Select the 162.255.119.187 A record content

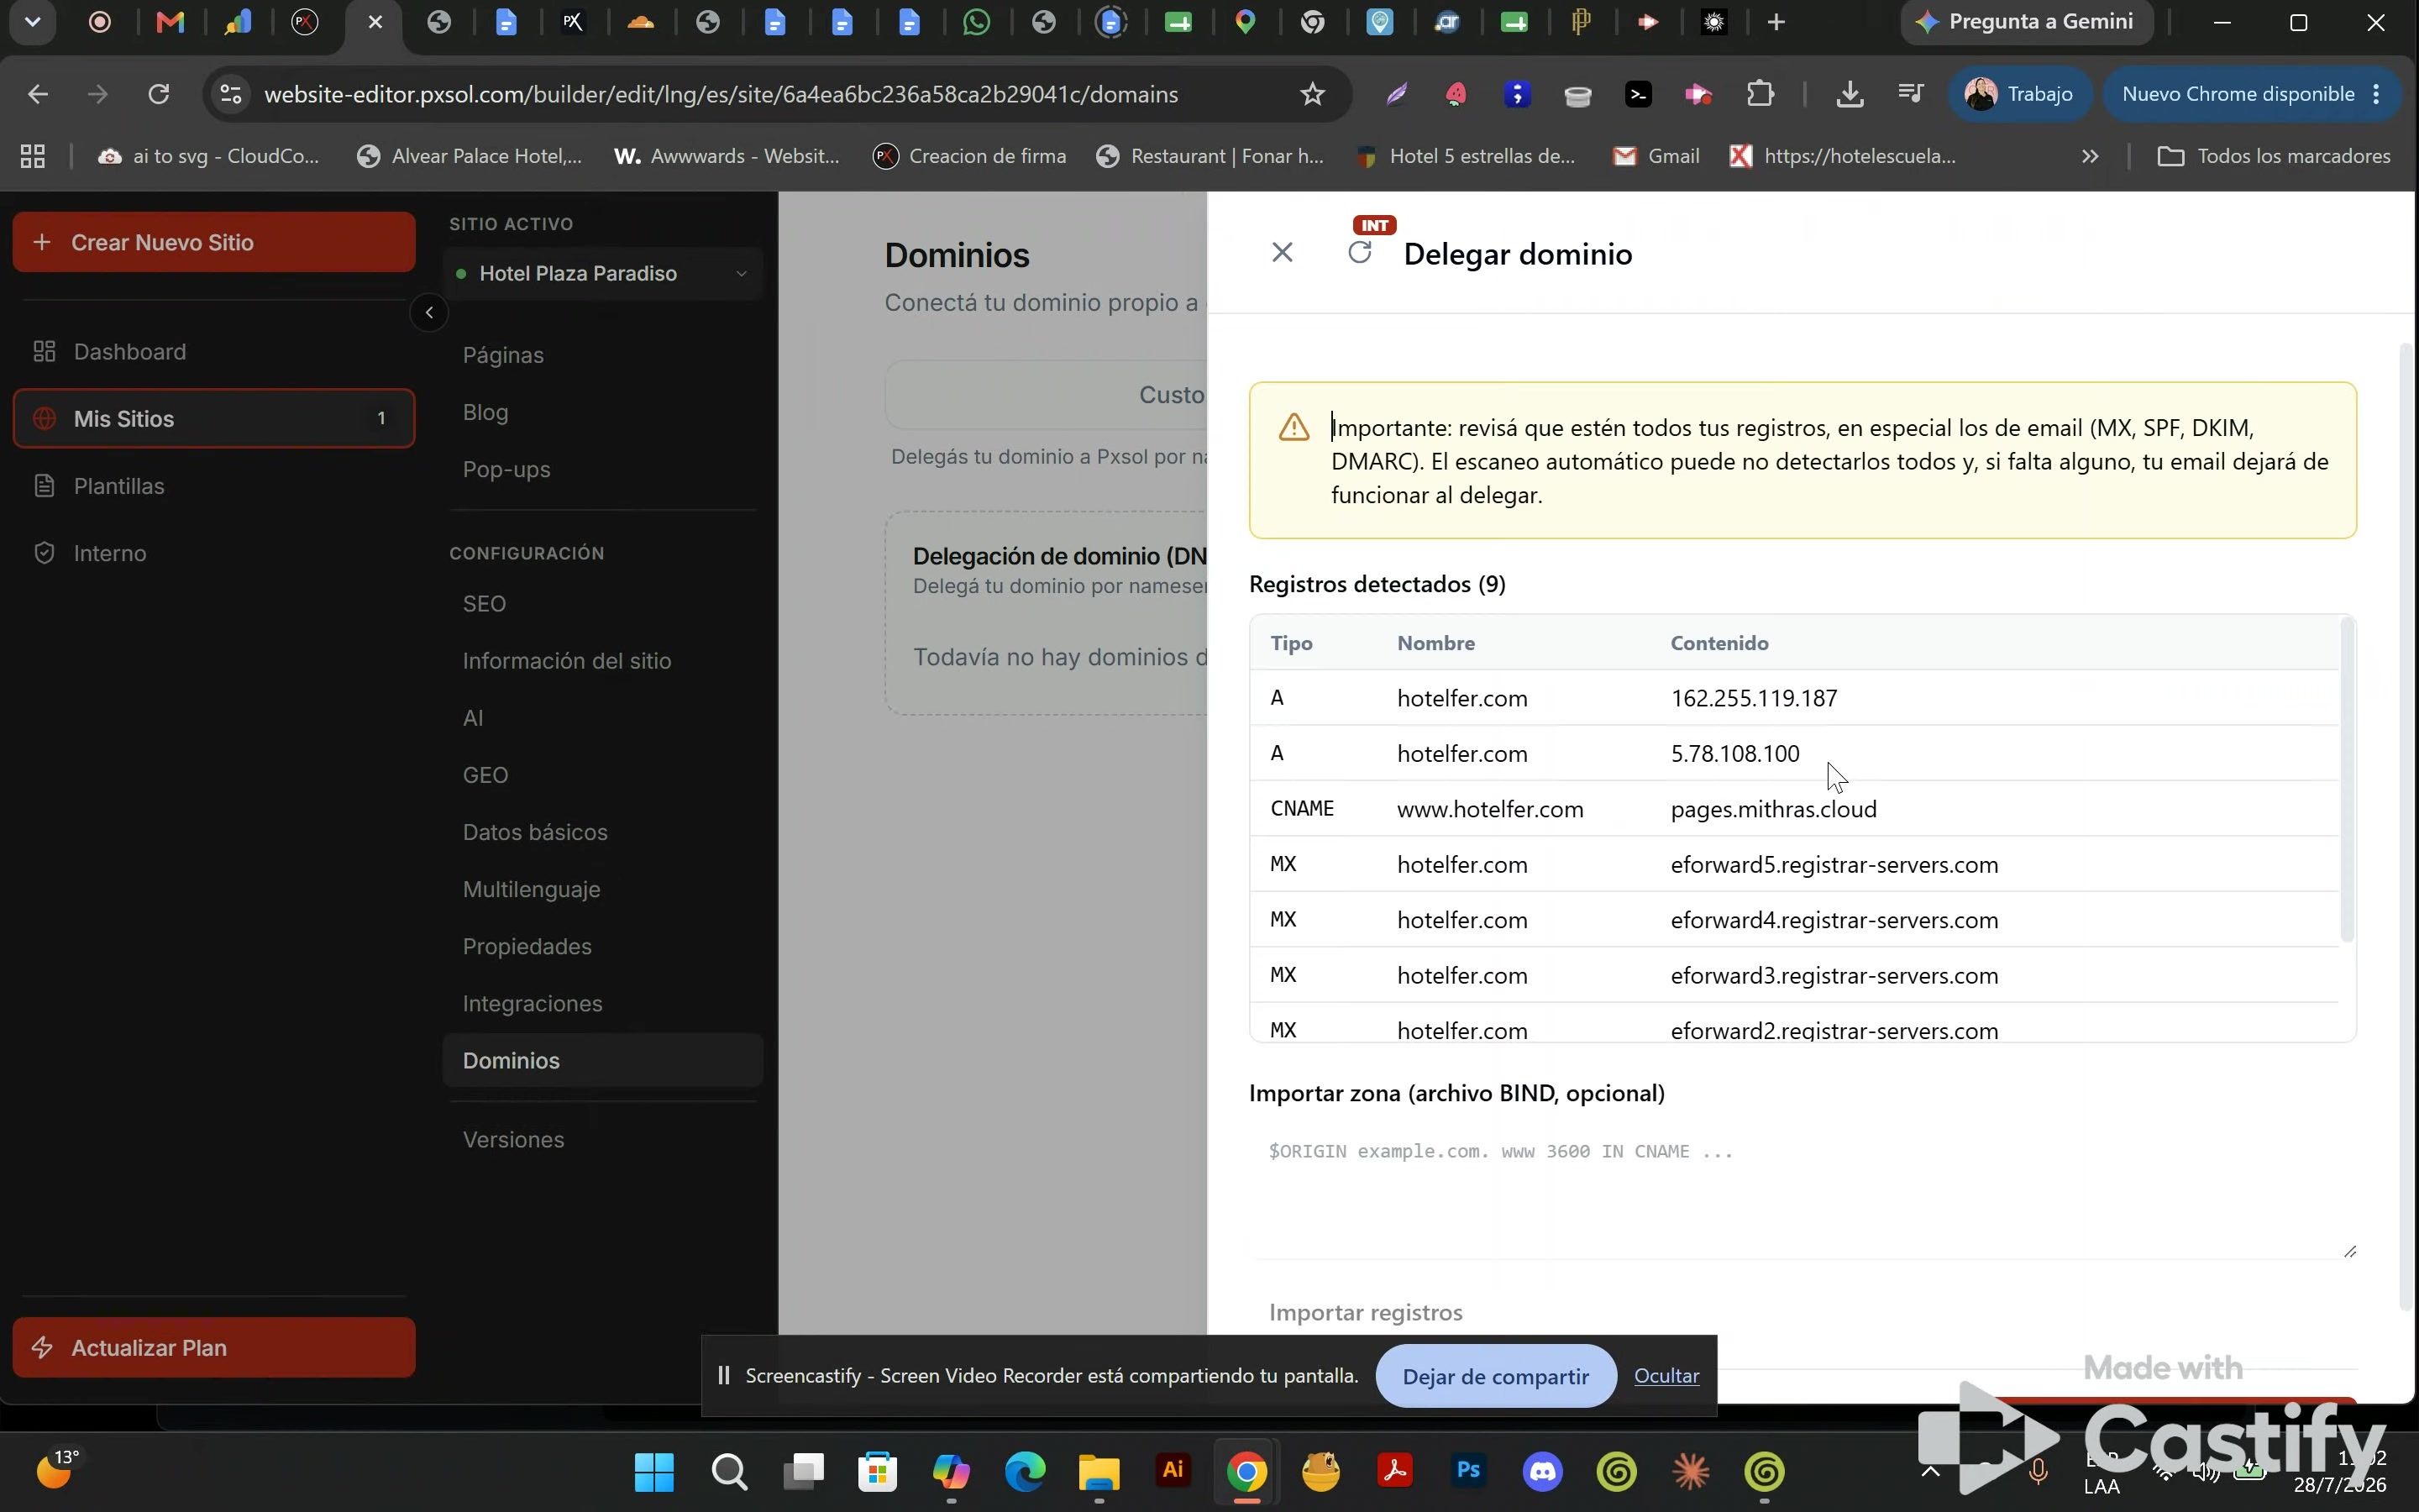pyautogui.click(x=1753, y=698)
